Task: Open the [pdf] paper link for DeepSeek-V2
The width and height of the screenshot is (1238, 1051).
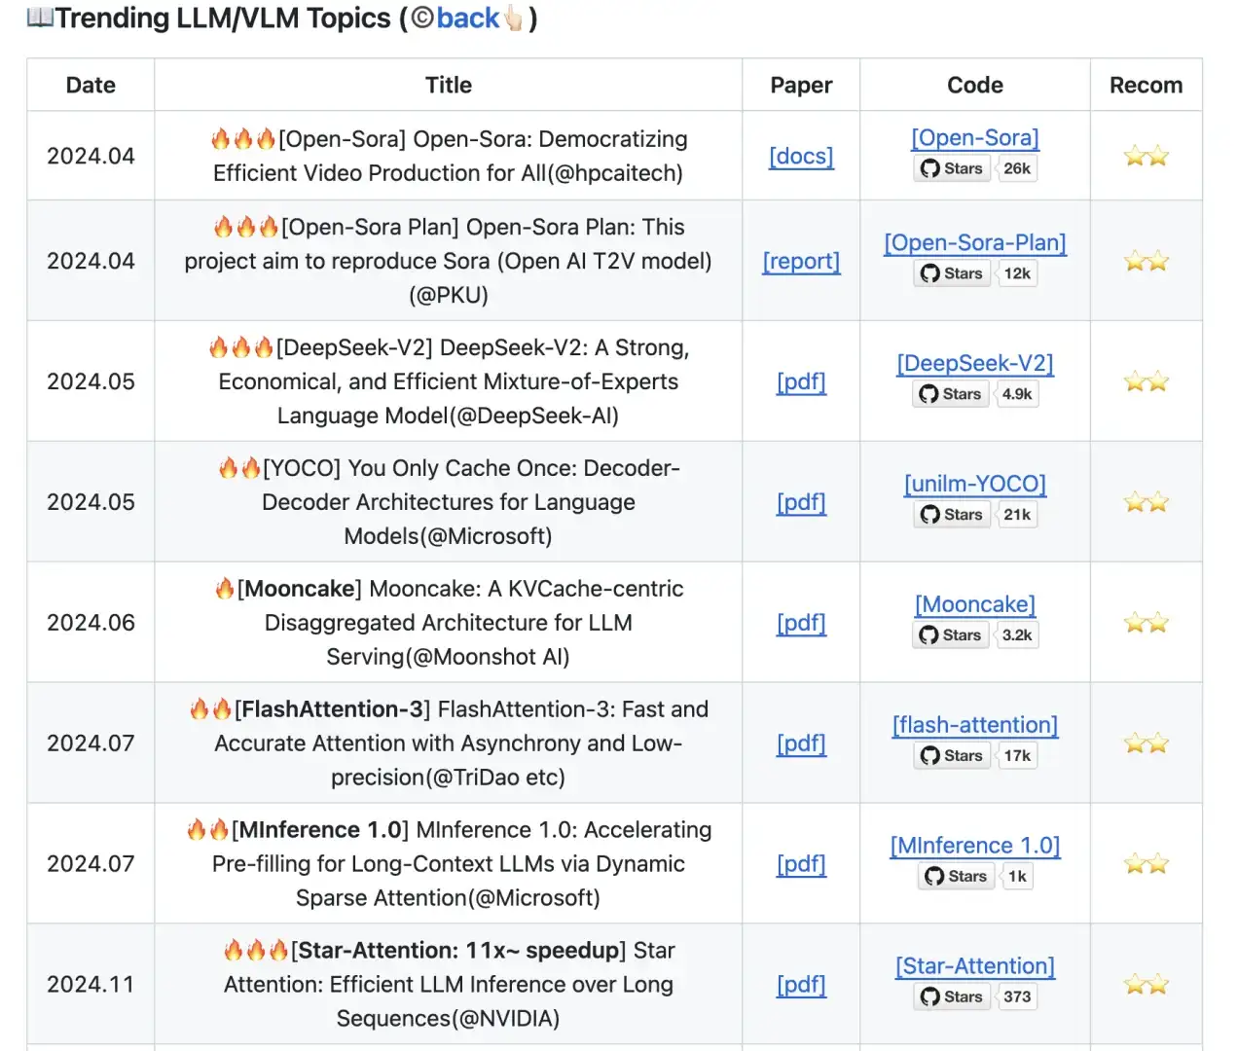Action: [x=801, y=382]
